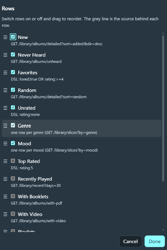Uncheck the New row checkbox
Screen dimensions: 167x250
tap(13, 37)
